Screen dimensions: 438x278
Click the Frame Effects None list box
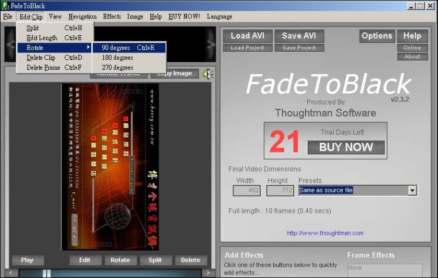pos(384,270)
